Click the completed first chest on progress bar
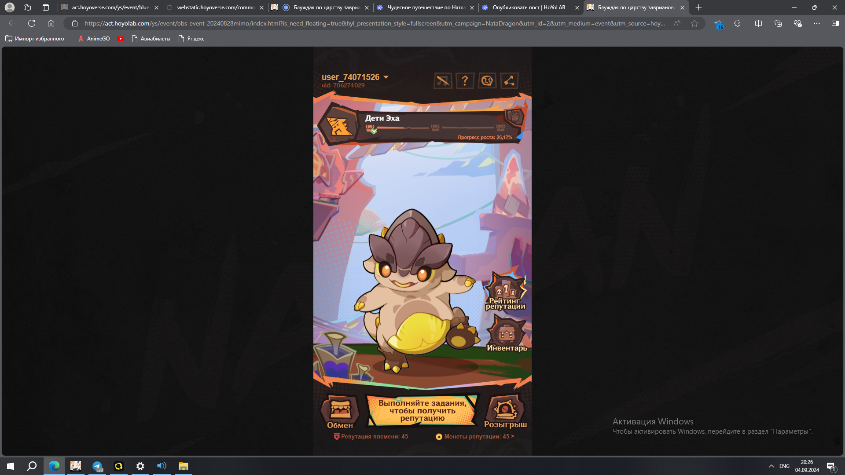Screen dimensions: 845x475 point(370,128)
